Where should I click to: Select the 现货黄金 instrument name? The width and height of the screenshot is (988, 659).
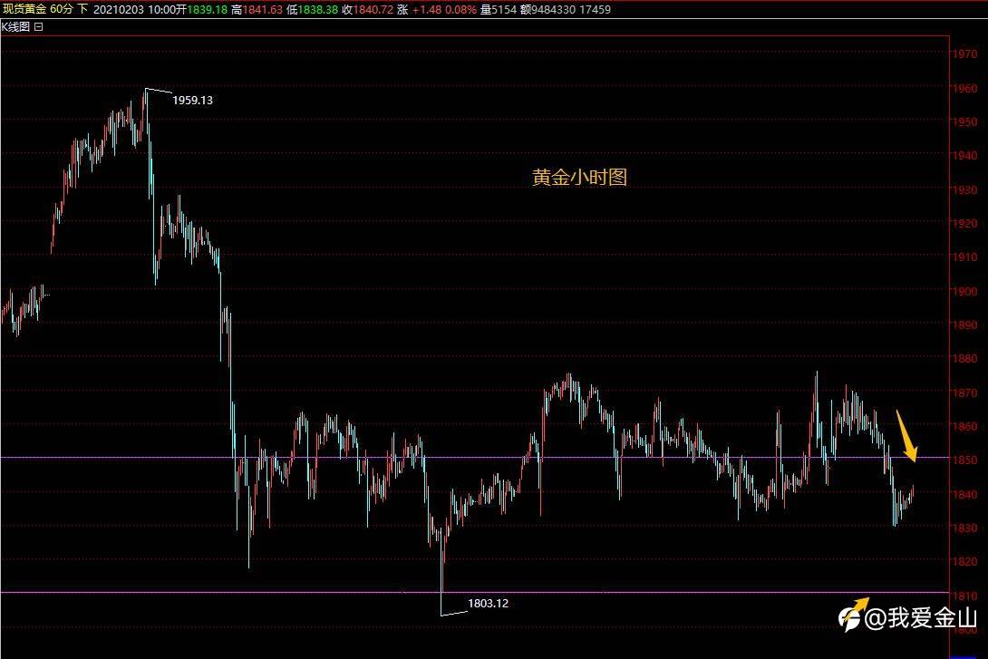(x=24, y=9)
